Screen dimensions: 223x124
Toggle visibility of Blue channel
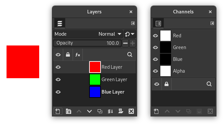coord(155,59)
